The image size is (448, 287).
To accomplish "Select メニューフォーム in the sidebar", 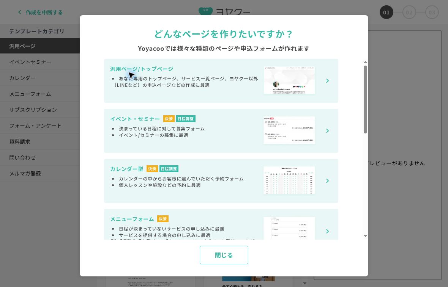I will point(40,94).
